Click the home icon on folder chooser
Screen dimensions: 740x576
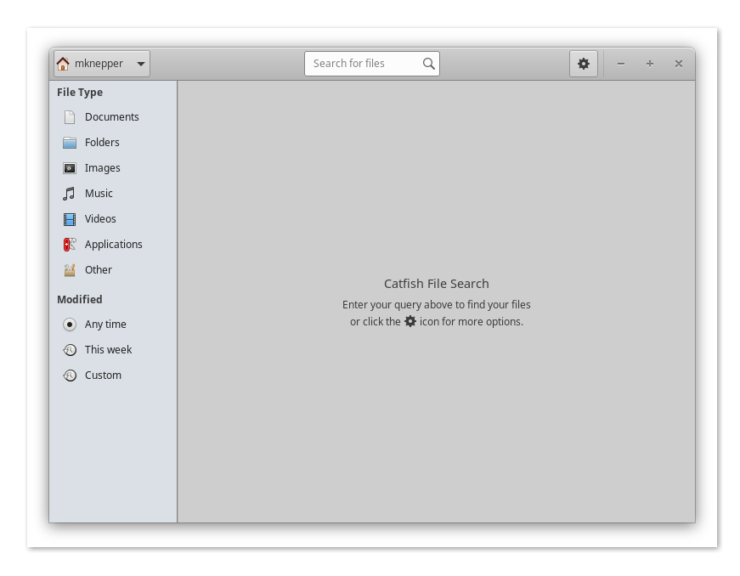tap(63, 64)
